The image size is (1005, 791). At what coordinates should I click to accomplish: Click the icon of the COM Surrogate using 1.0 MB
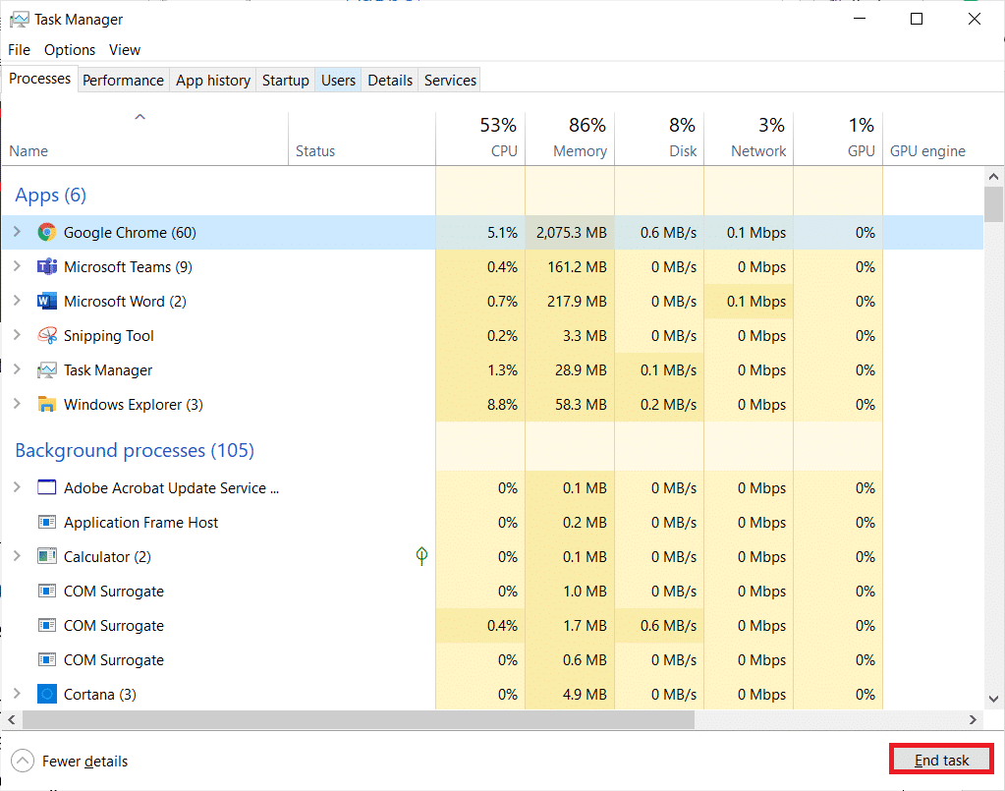[47, 591]
